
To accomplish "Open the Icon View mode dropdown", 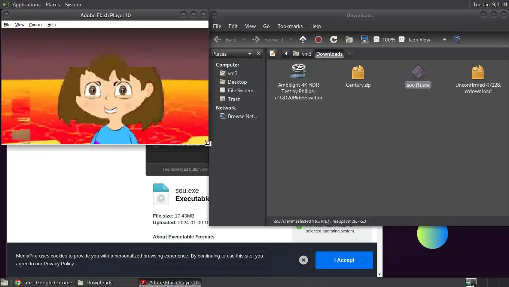I will pyautogui.click(x=427, y=39).
